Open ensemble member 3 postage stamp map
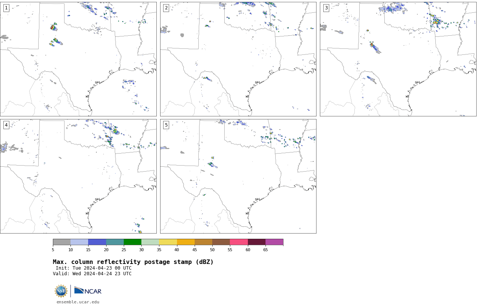The width and height of the screenshot is (480, 306). coord(398,59)
